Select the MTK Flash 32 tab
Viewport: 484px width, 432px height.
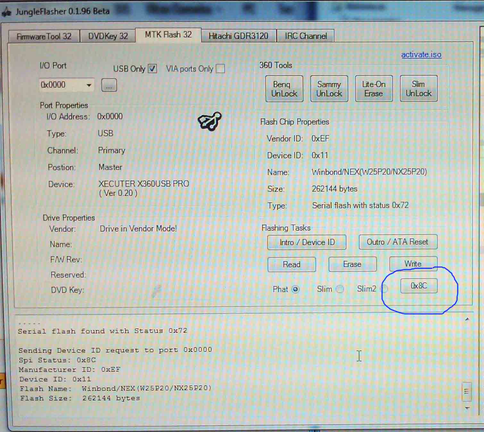pyautogui.click(x=168, y=35)
